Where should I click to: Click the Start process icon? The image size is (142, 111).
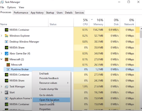6,92
